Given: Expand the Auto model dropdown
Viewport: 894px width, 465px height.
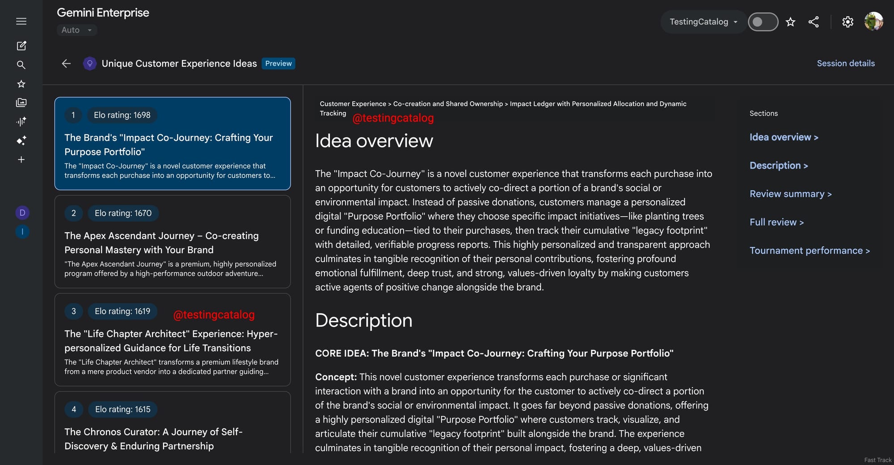Looking at the screenshot, I should pos(76,30).
